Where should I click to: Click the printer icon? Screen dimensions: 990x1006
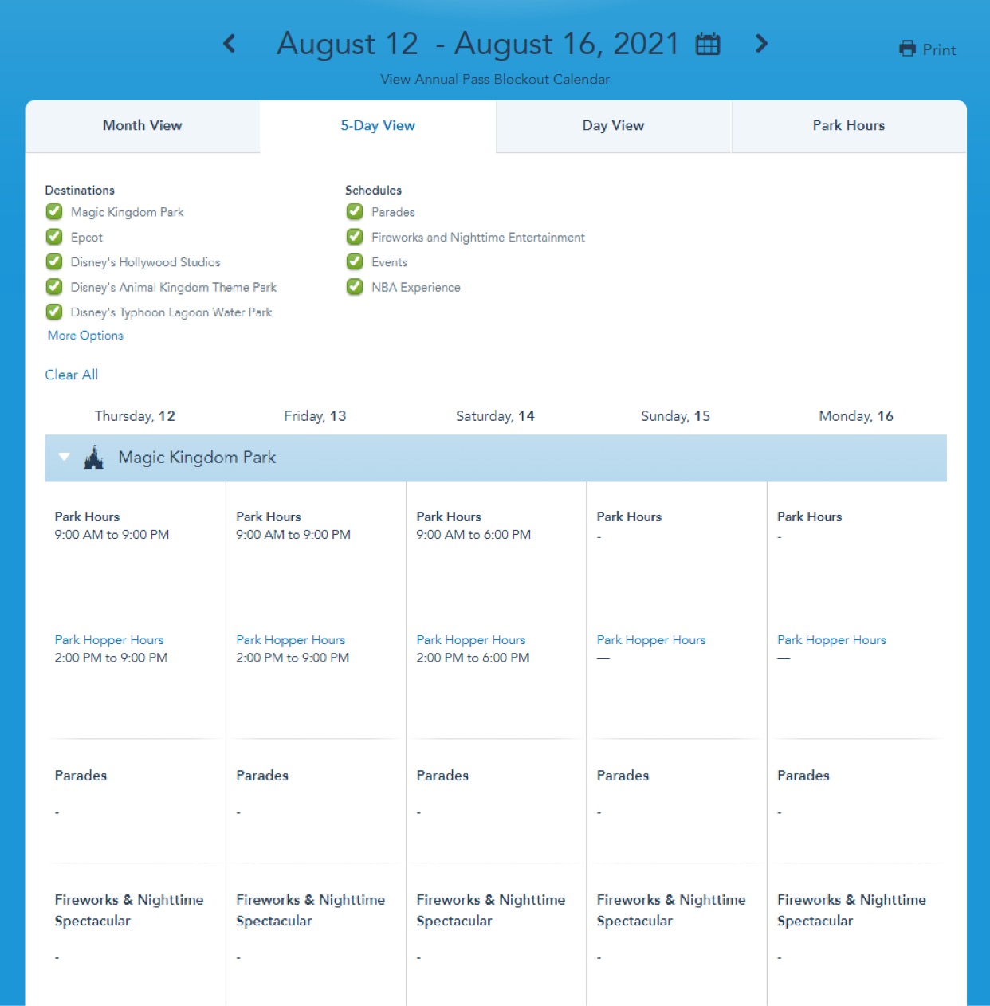(x=907, y=49)
